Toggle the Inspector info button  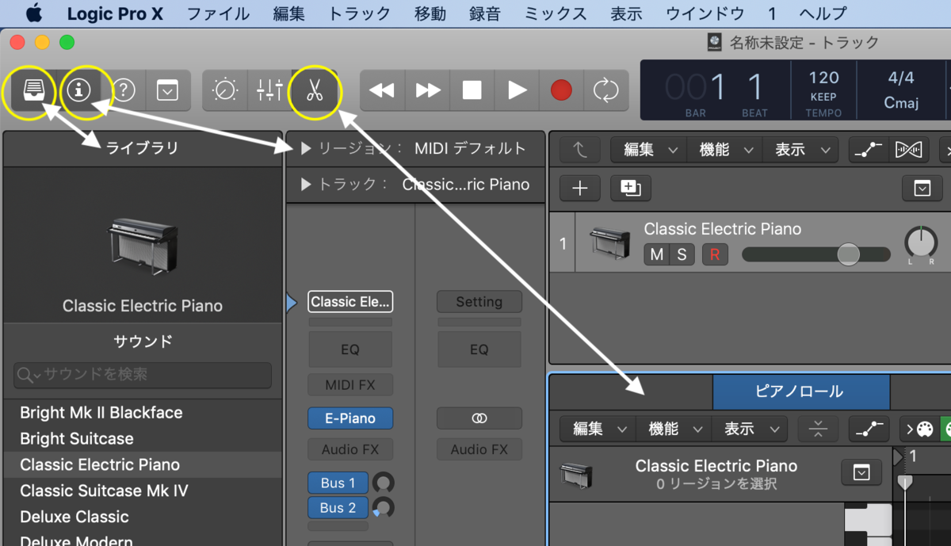pos(78,90)
